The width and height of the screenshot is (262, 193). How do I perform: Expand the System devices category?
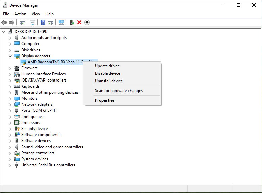click(10, 159)
